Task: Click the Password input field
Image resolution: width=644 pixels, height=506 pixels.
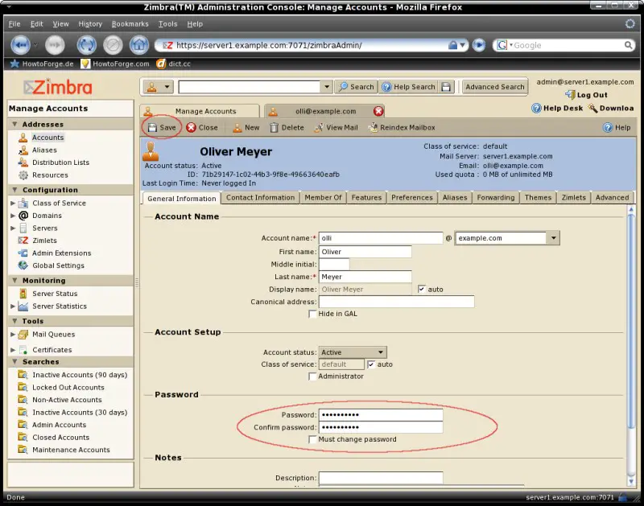Action: [x=381, y=415]
